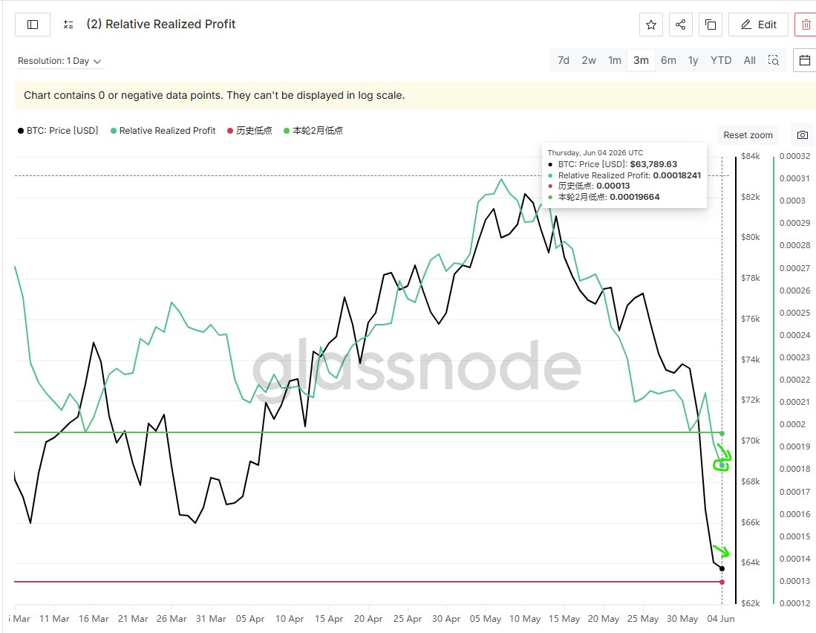Screen dimensions: 816x633
Task: Open the formula settings icon beside the title
Action: click(x=68, y=25)
